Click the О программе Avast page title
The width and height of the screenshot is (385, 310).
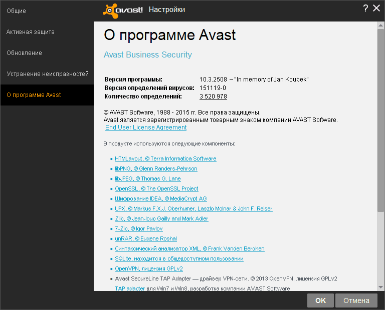[x=169, y=35]
